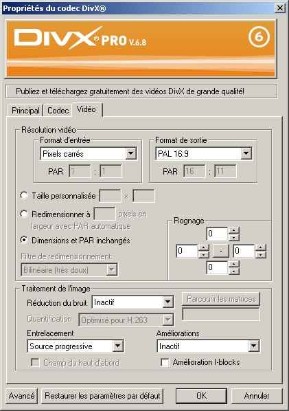Decrease the bottom crop value with down arrow
This screenshot has width=289, height=411.
click(234, 271)
